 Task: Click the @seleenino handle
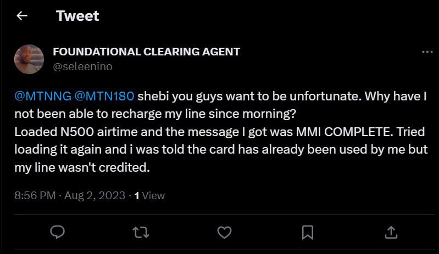point(82,66)
